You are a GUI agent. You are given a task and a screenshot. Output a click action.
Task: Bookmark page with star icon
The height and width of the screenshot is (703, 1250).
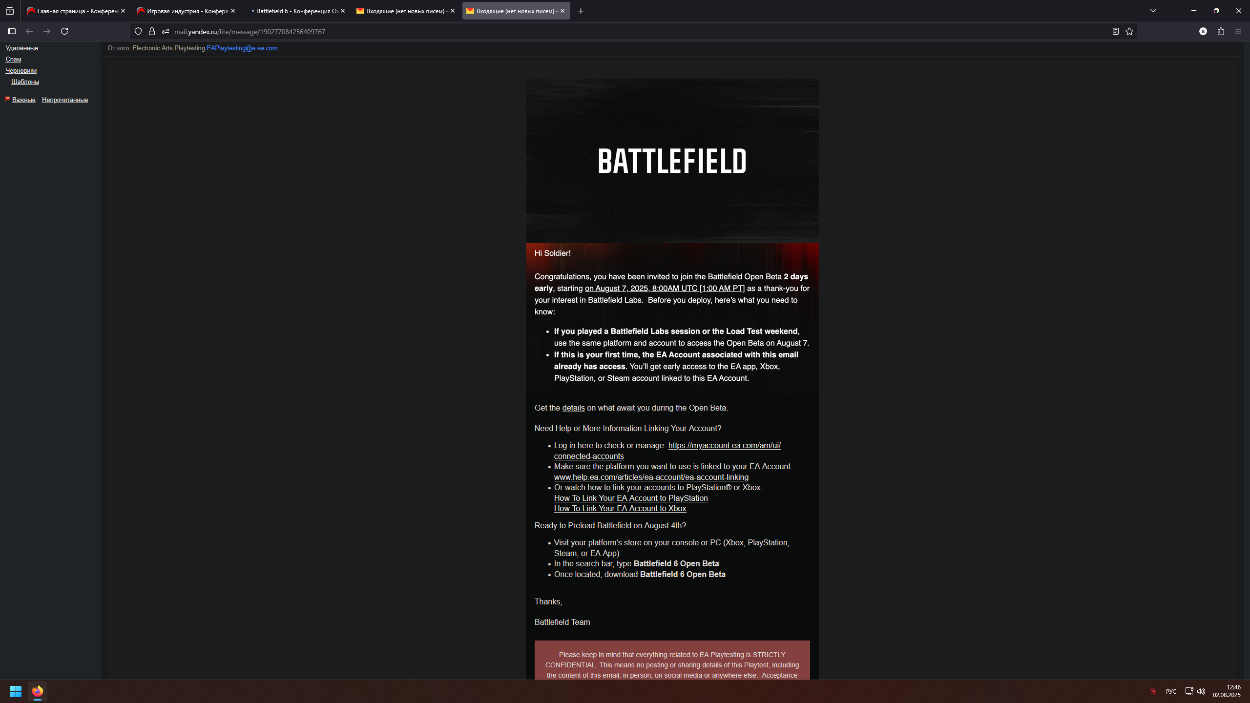pos(1129,31)
